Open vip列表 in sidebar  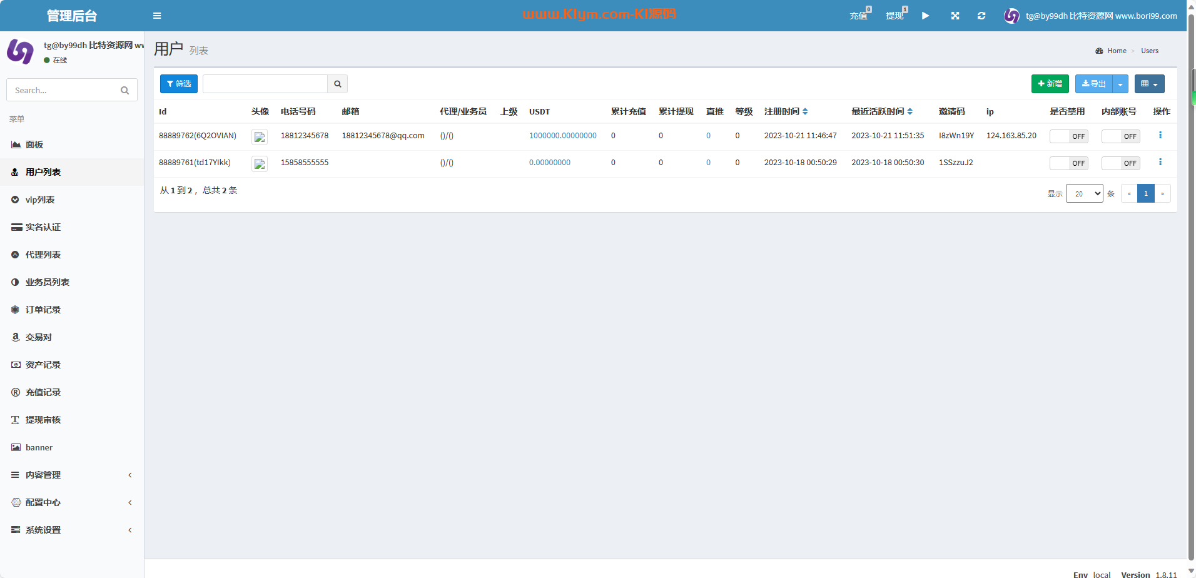[x=40, y=200]
